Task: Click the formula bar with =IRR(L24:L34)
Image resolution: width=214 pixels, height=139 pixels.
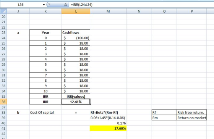Action: (141, 5)
